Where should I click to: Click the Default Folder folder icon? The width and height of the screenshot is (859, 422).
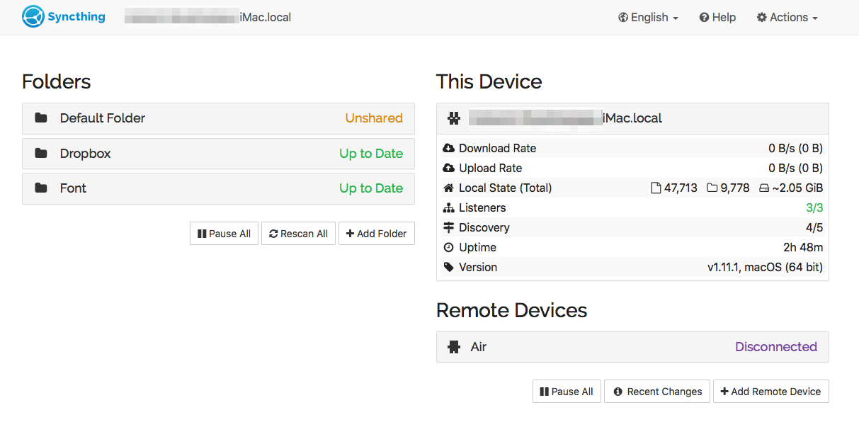tap(41, 118)
